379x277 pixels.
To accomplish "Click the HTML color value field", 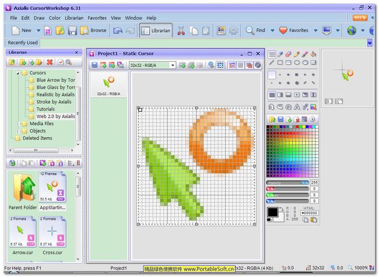I will tap(310, 213).
